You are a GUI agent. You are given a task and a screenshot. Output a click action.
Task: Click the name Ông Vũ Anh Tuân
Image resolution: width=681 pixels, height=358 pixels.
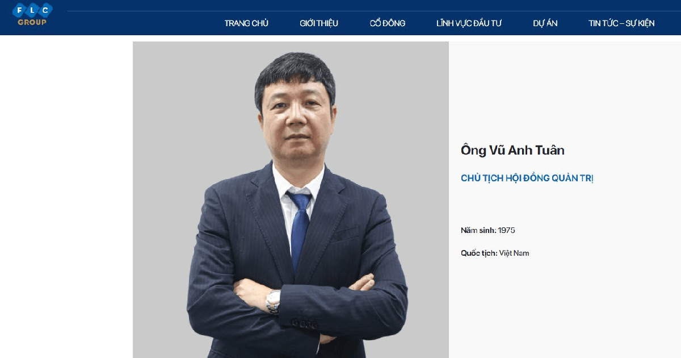click(x=512, y=151)
